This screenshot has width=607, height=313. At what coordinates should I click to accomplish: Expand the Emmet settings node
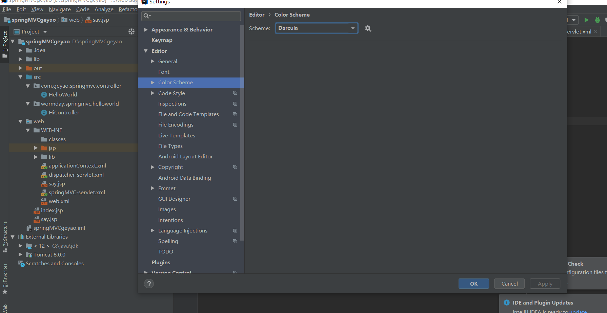[153, 188]
